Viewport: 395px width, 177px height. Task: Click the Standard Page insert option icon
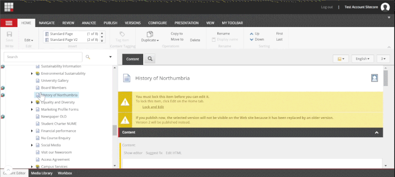(47, 33)
